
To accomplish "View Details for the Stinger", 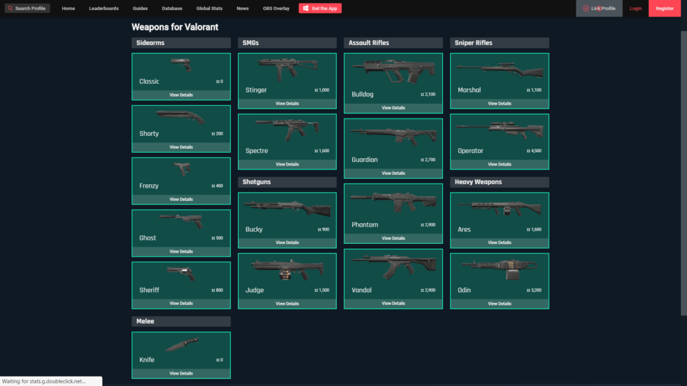I will [x=287, y=104].
